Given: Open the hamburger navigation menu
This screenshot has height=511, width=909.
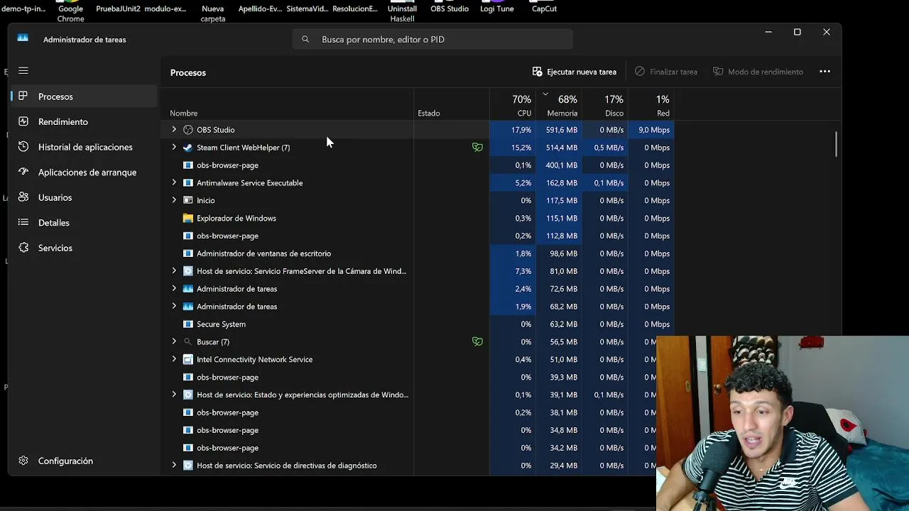Looking at the screenshot, I should [23, 70].
